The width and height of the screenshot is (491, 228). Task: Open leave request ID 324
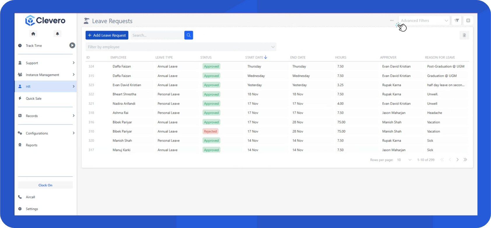91,66
